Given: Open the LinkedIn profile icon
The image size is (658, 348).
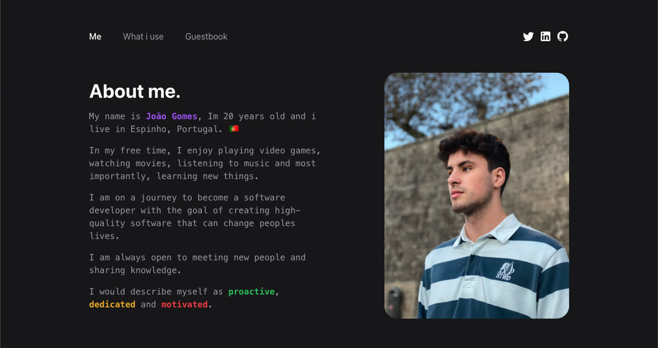Looking at the screenshot, I should point(545,36).
